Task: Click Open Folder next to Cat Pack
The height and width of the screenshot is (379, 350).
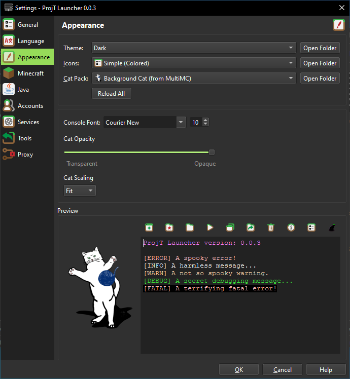Action: (320, 79)
